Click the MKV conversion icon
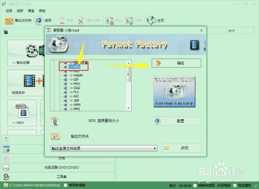259x189 pixels. click(x=22, y=111)
